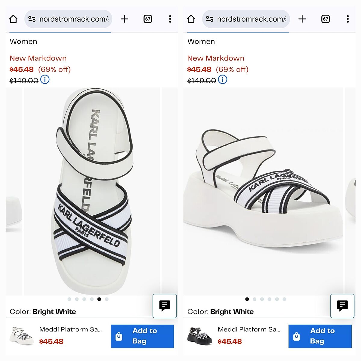This screenshot has height=361, width=361.
Task: Open new tab with left plus icon
Action: 124,19
